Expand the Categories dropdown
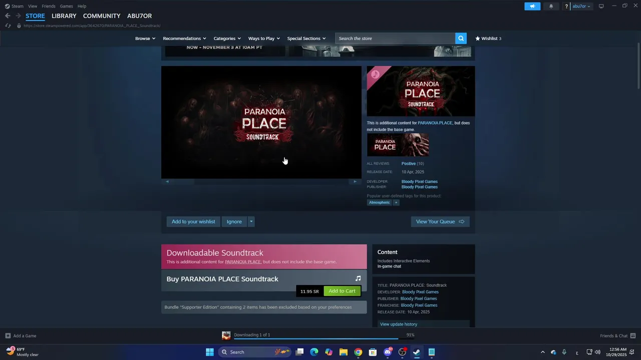The height and width of the screenshot is (360, 641). click(227, 38)
